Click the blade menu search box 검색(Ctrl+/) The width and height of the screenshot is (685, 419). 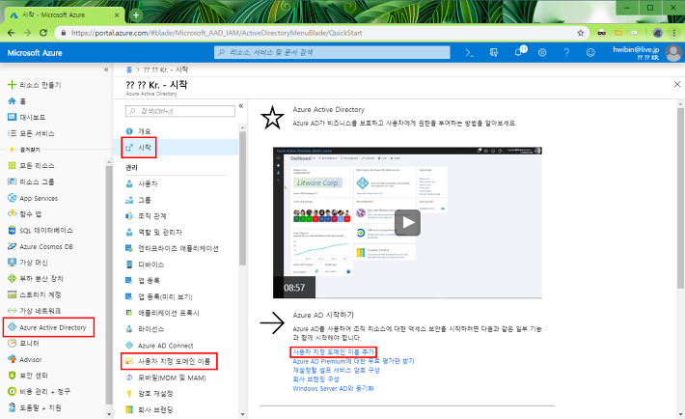[x=180, y=111]
